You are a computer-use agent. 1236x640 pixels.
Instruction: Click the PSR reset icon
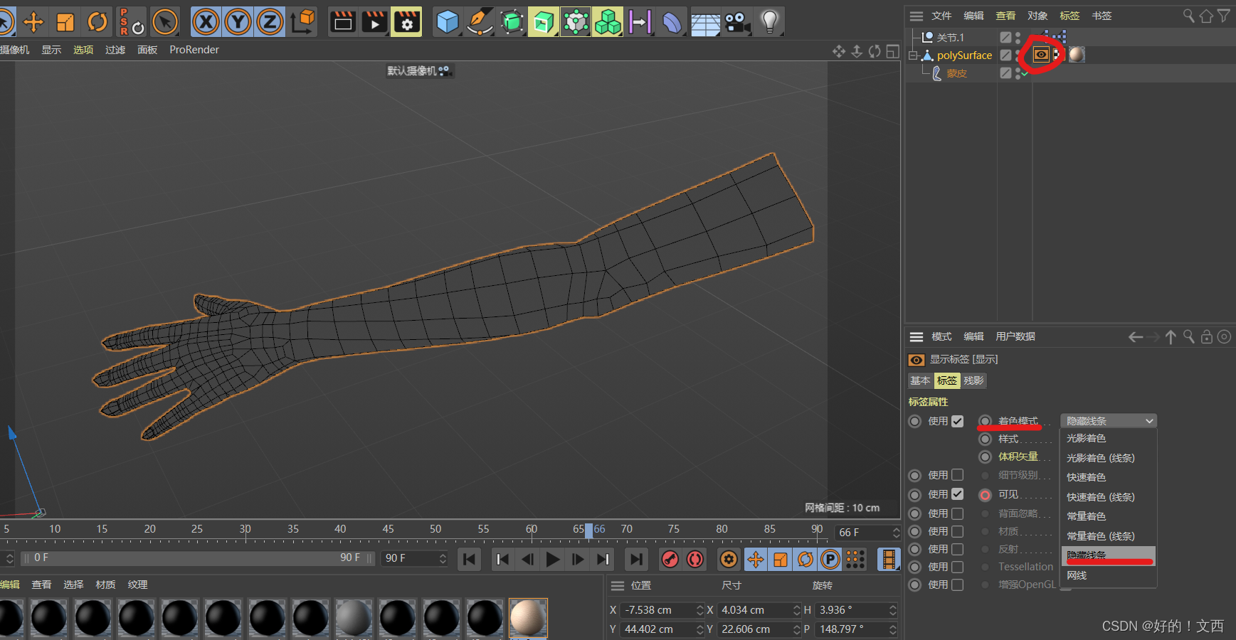click(131, 22)
